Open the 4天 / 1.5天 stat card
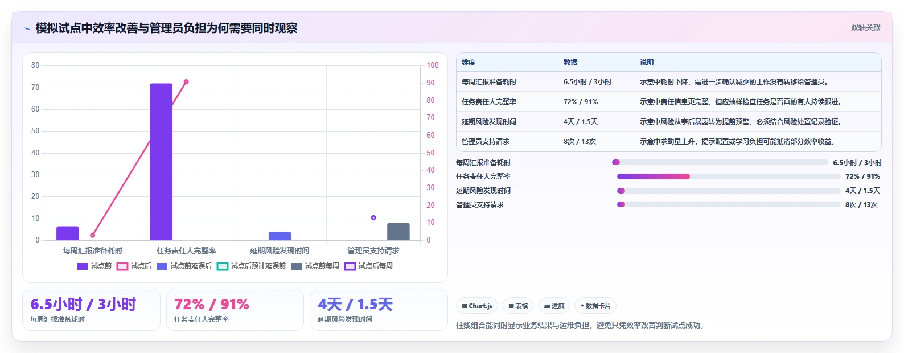904x353 pixels. point(379,310)
